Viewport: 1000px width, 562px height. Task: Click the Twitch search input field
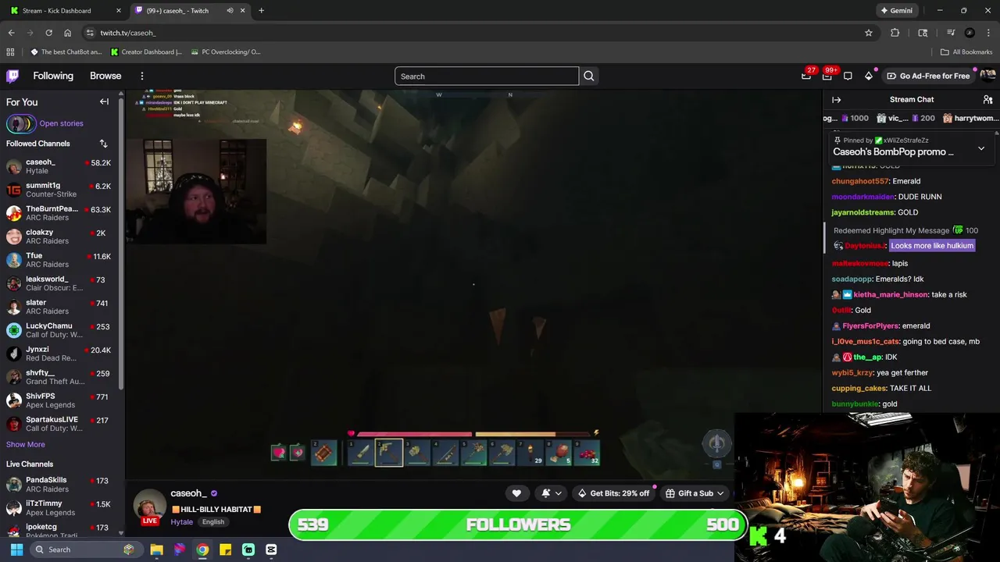(x=487, y=76)
